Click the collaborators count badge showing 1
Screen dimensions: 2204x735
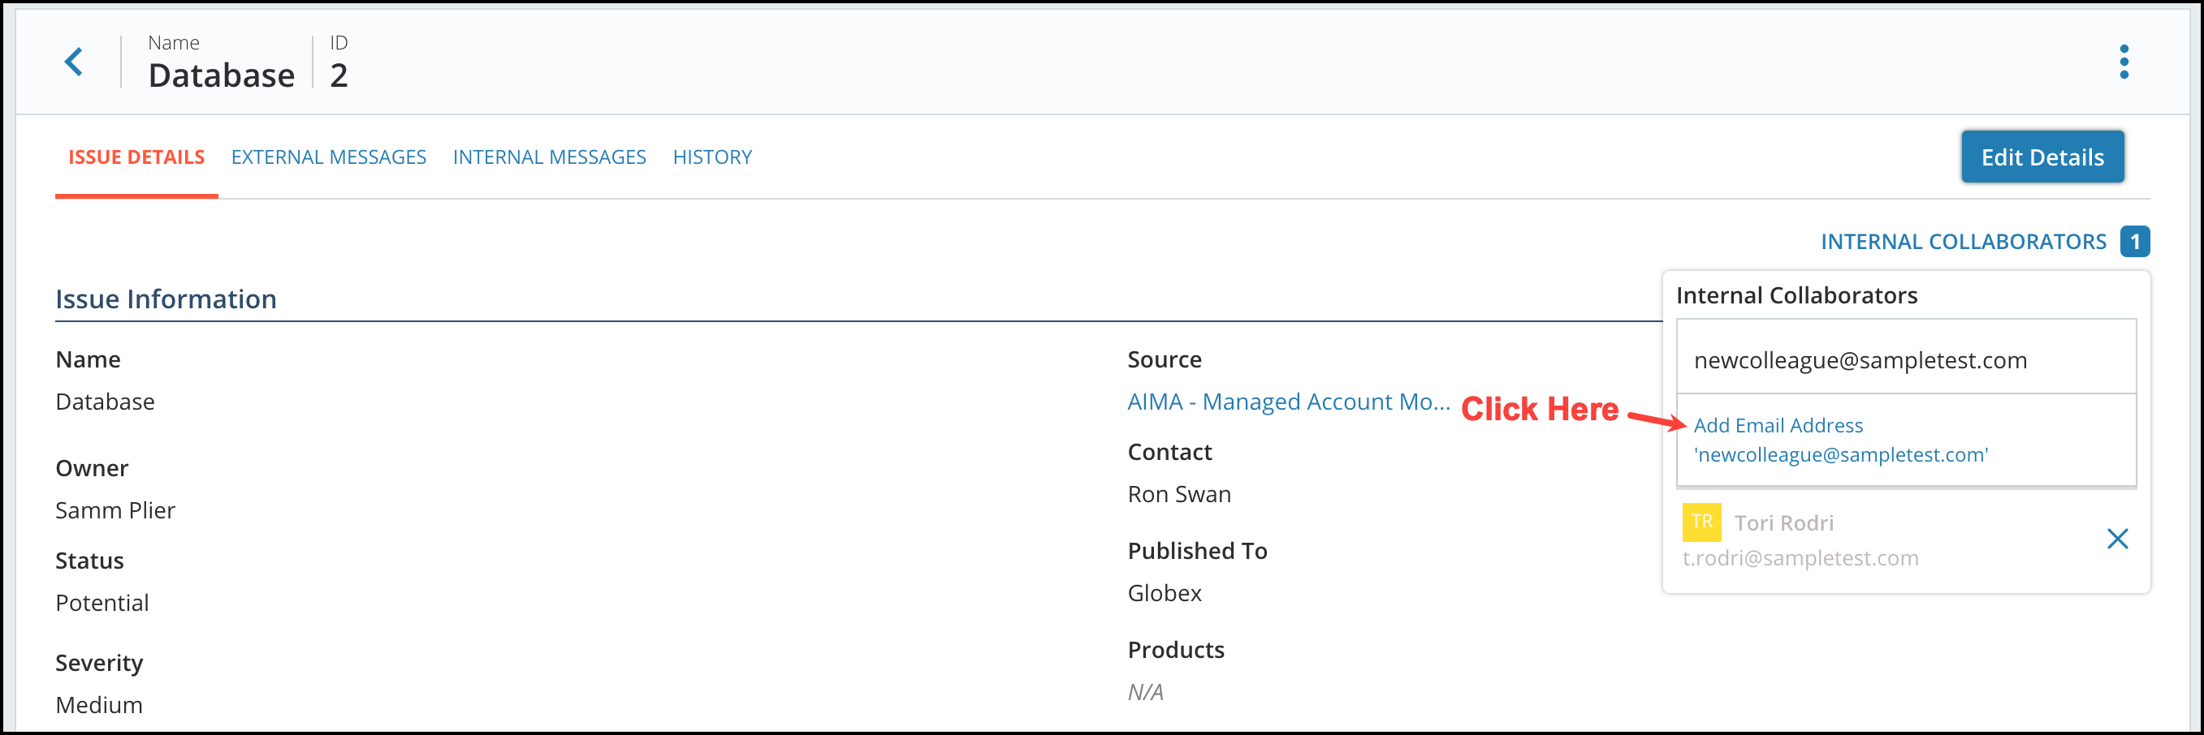[2135, 242]
